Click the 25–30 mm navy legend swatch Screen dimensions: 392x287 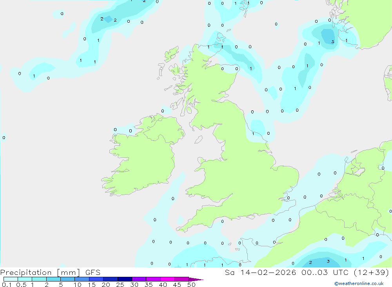125,279
